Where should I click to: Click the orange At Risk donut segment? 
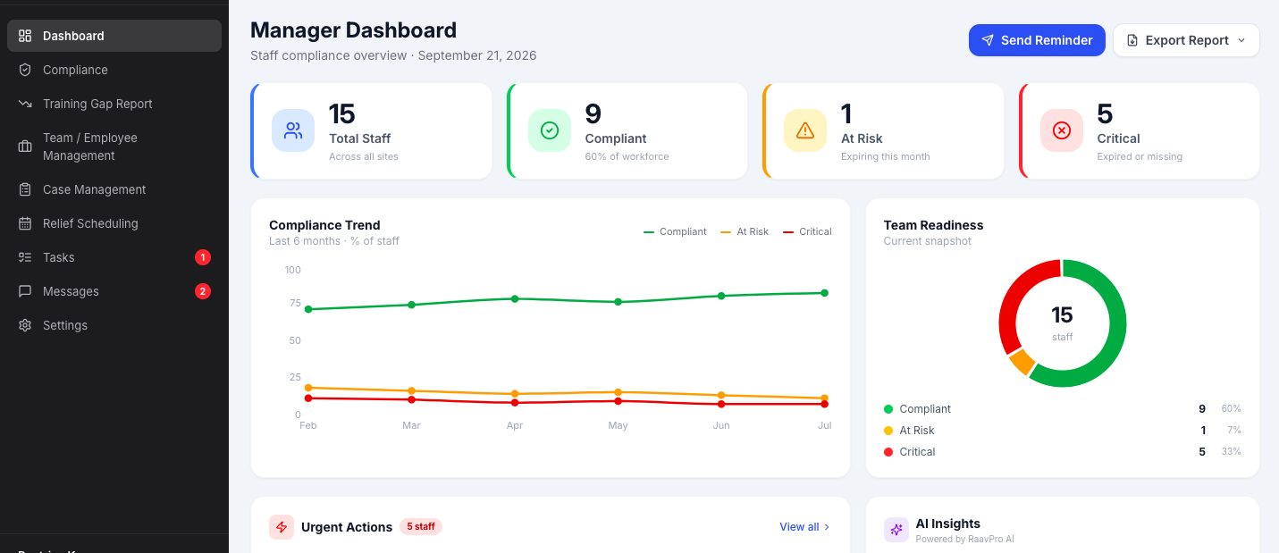tap(1022, 362)
